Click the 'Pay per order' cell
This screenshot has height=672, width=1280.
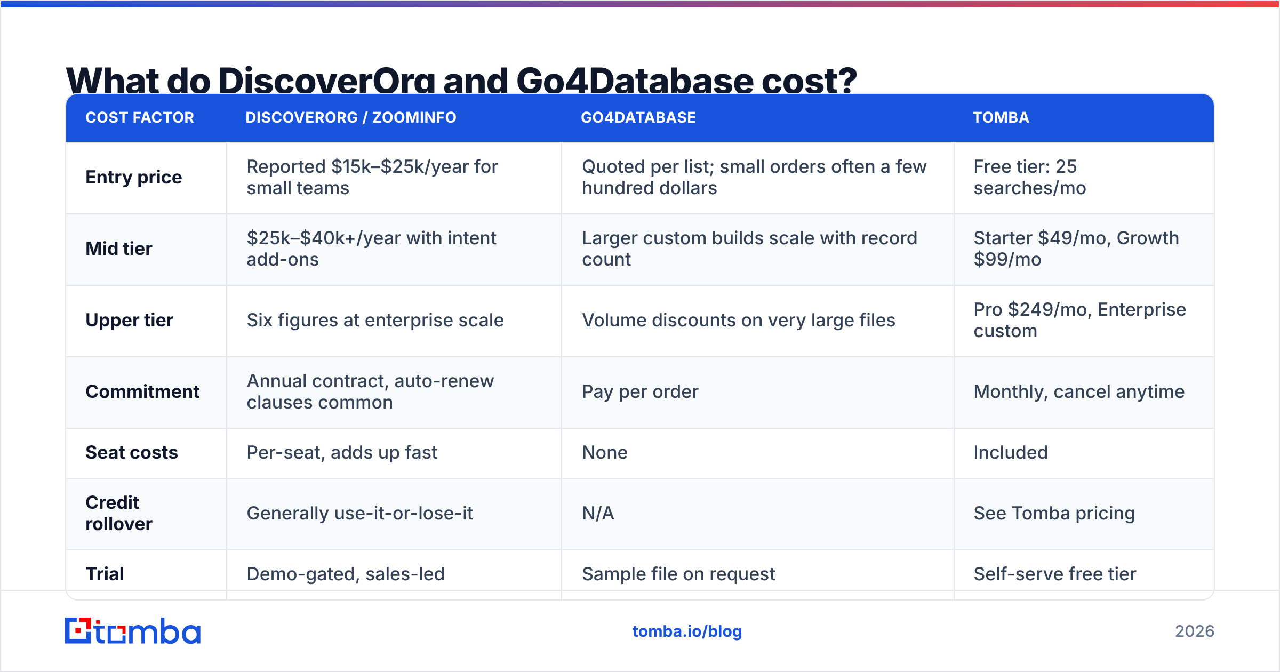640,391
